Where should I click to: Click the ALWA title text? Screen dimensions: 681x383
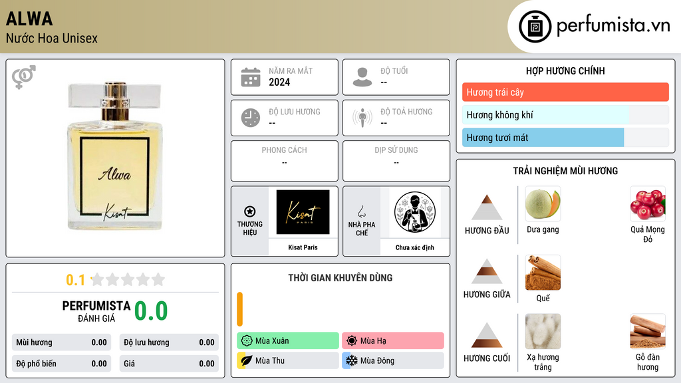click(29, 19)
